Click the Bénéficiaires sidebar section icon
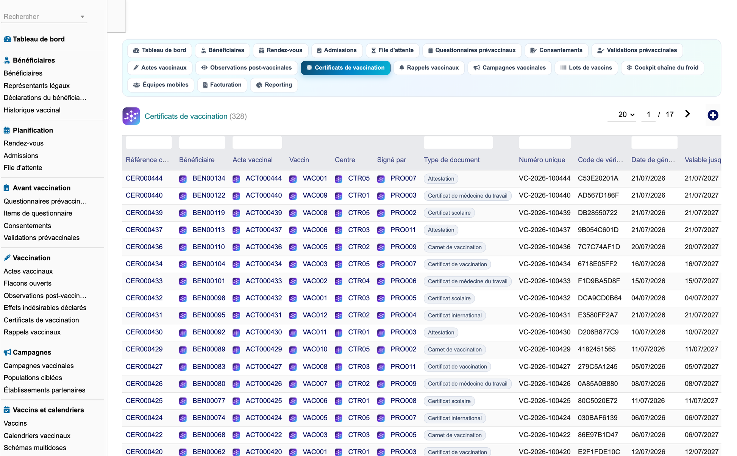 click(x=7, y=60)
